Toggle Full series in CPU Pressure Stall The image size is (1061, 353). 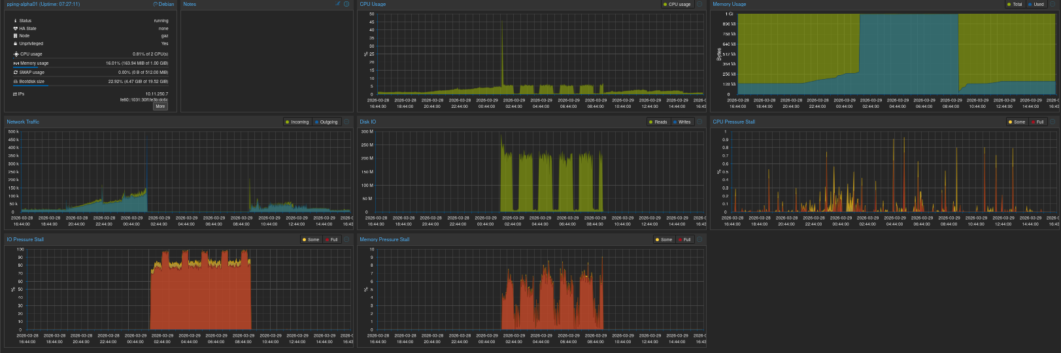1037,122
